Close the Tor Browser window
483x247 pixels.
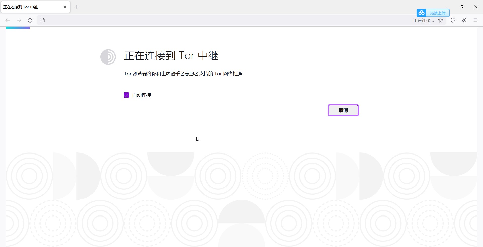[x=476, y=7]
